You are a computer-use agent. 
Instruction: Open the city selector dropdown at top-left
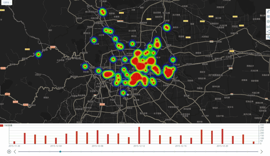point(7,3)
